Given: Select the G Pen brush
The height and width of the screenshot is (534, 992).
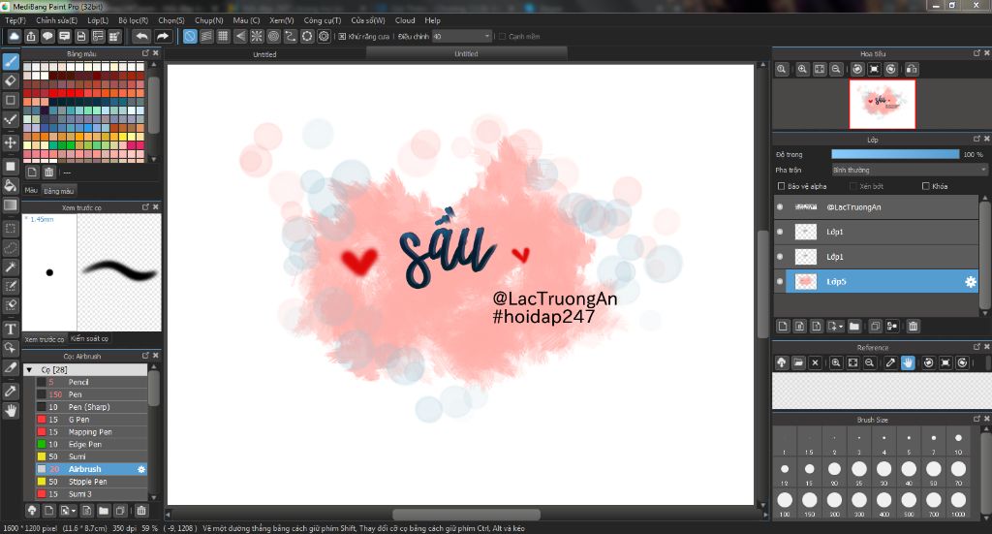Looking at the screenshot, I should coord(92,420).
